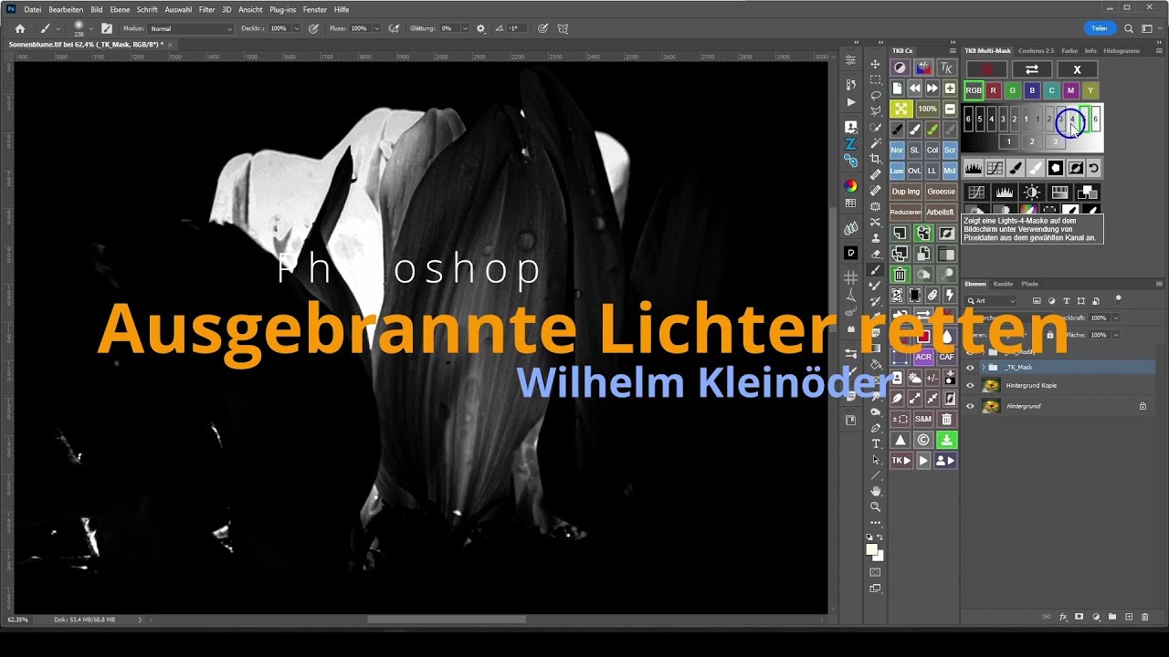
Task: Click the white paint brush button in TK8 Cx
Action: (x=914, y=130)
